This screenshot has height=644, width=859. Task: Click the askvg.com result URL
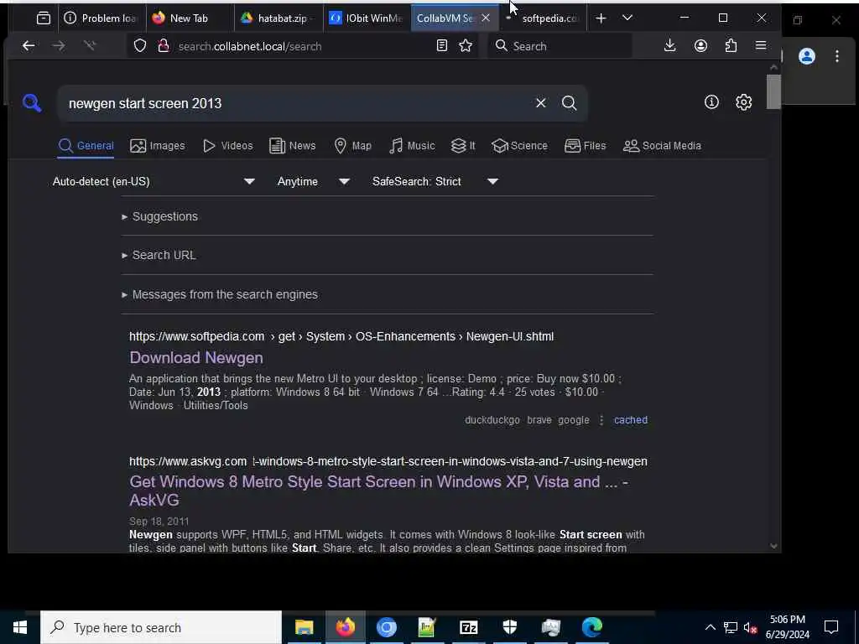(388, 462)
